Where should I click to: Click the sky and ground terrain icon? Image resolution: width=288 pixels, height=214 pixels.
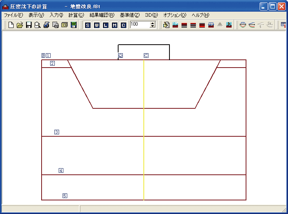(175, 25)
